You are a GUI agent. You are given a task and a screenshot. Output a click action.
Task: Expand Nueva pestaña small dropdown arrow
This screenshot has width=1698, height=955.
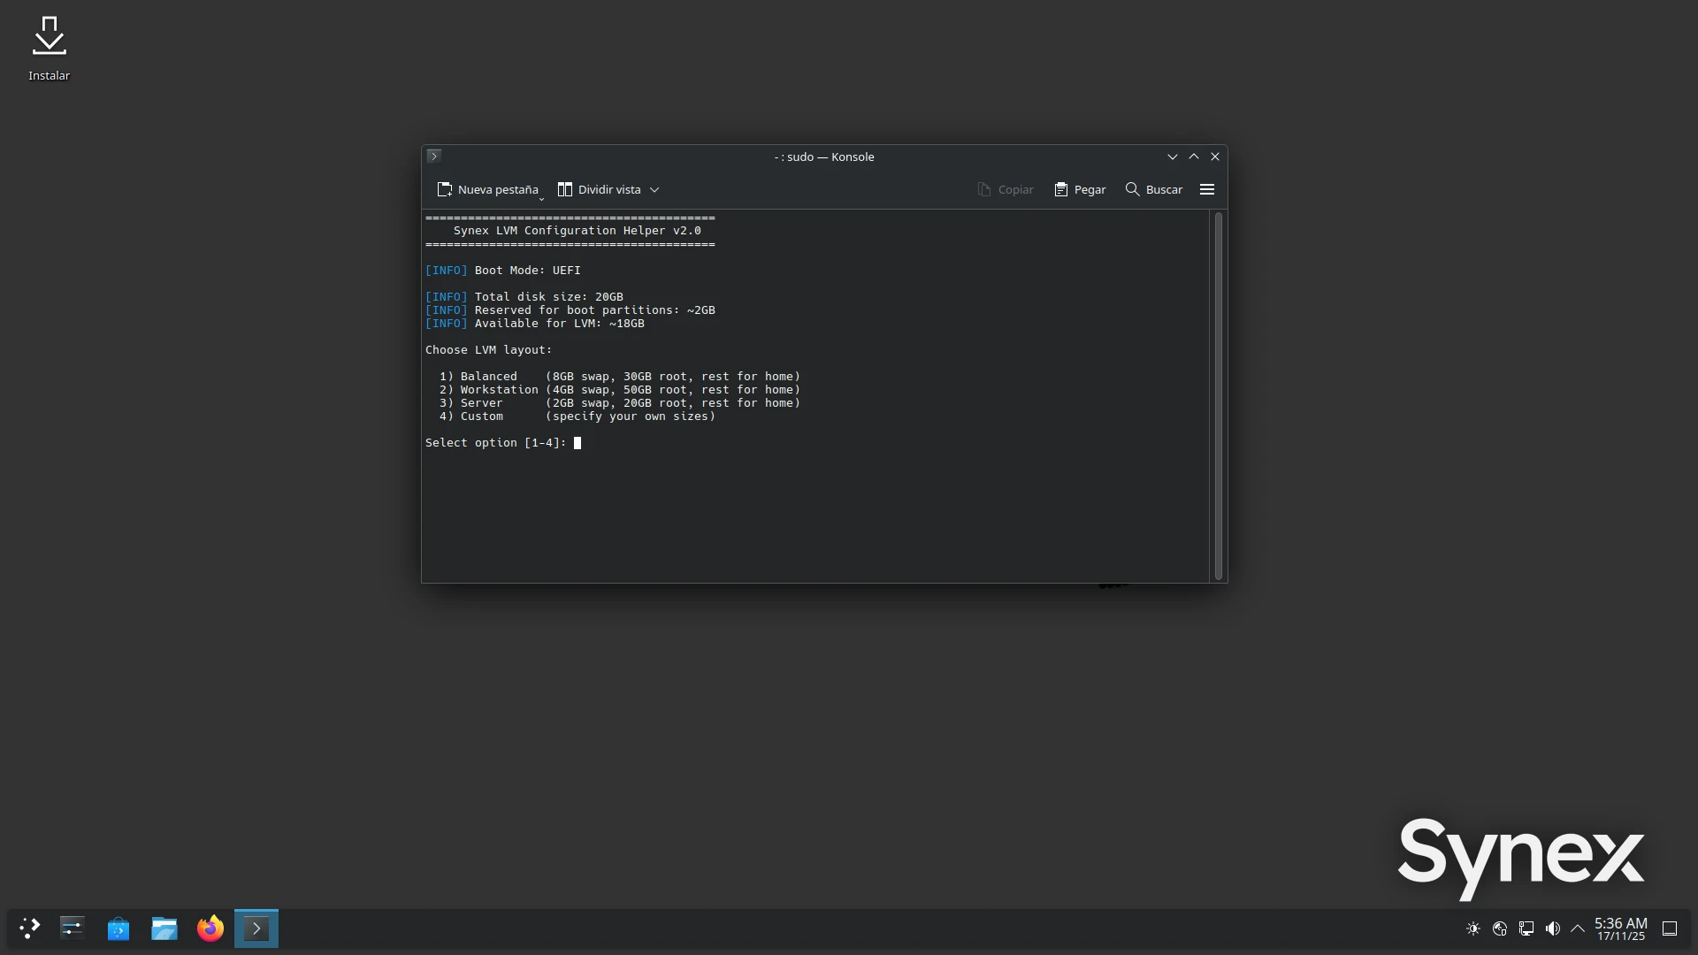click(x=541, y=199)
